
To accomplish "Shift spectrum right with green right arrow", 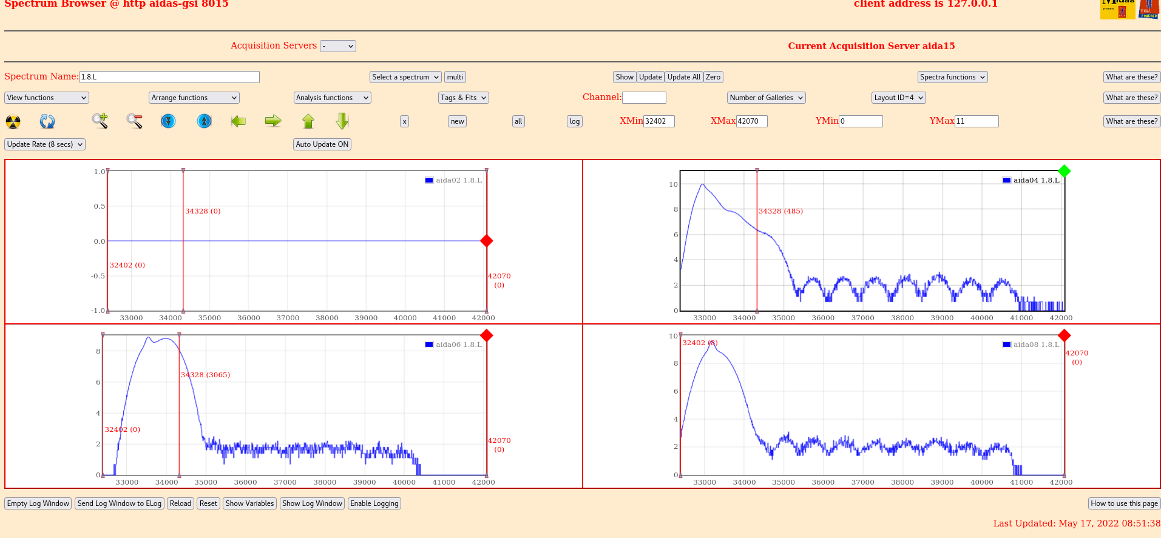I will coord(273,121).
